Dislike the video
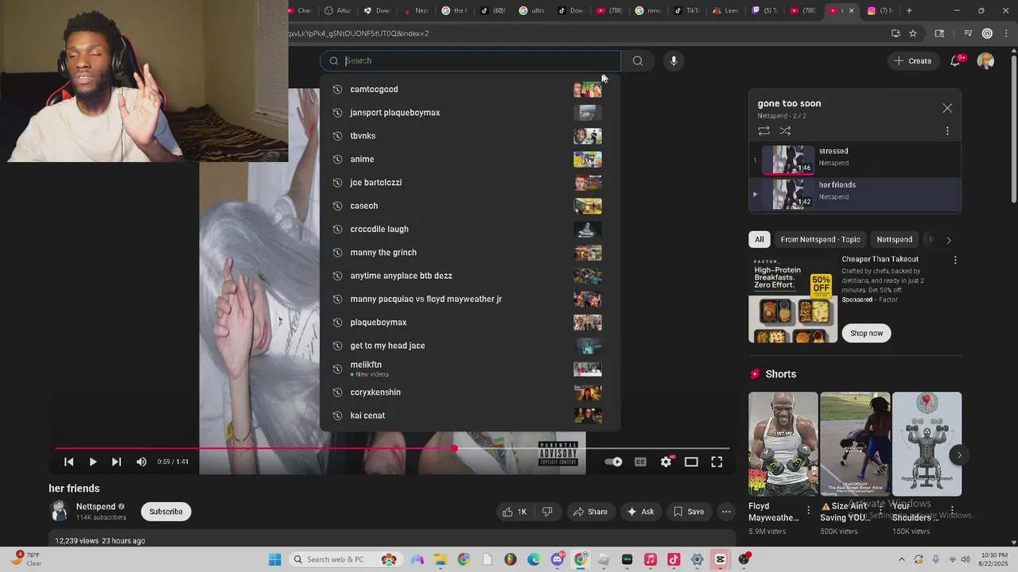Viewport: 1018px width, 572px height. pos(547,512)
